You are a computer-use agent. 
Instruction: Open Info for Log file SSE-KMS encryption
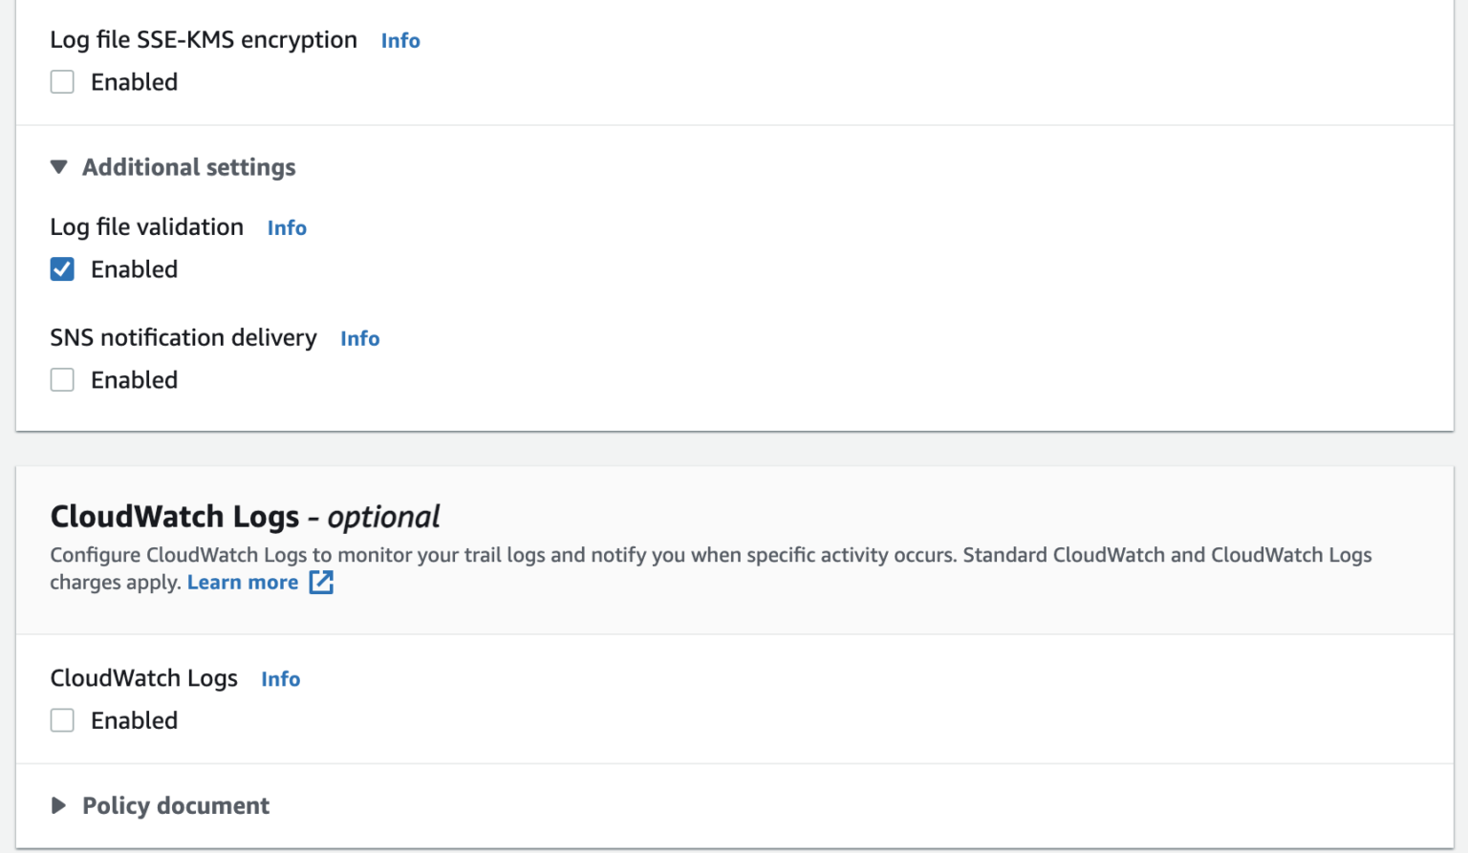399,40
